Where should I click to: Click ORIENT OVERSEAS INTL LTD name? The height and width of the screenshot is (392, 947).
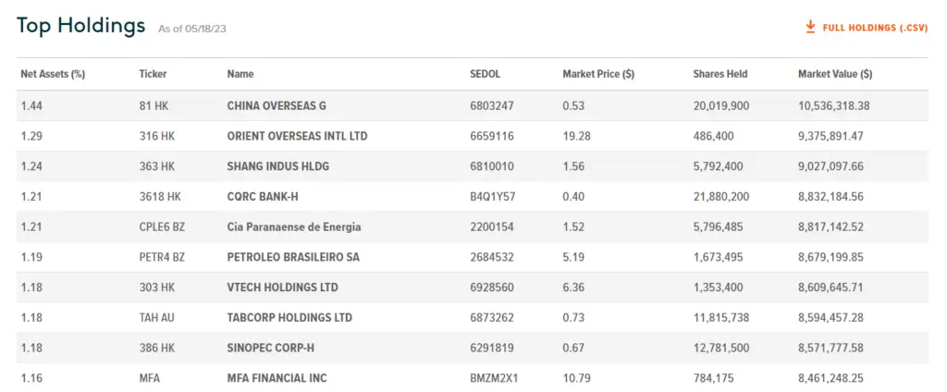(x=297, y=136)
